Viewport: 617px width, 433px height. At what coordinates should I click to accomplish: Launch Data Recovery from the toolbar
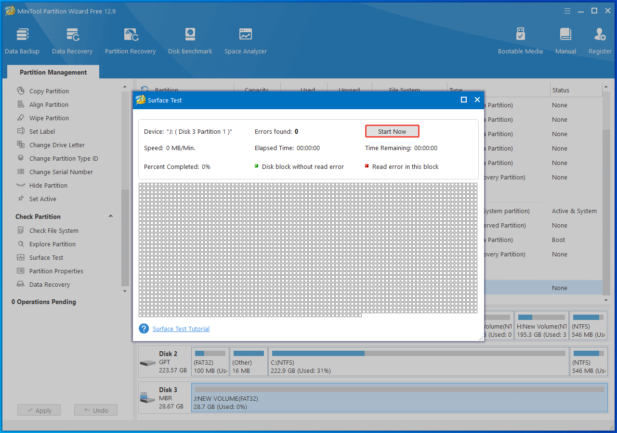point(72,41)
